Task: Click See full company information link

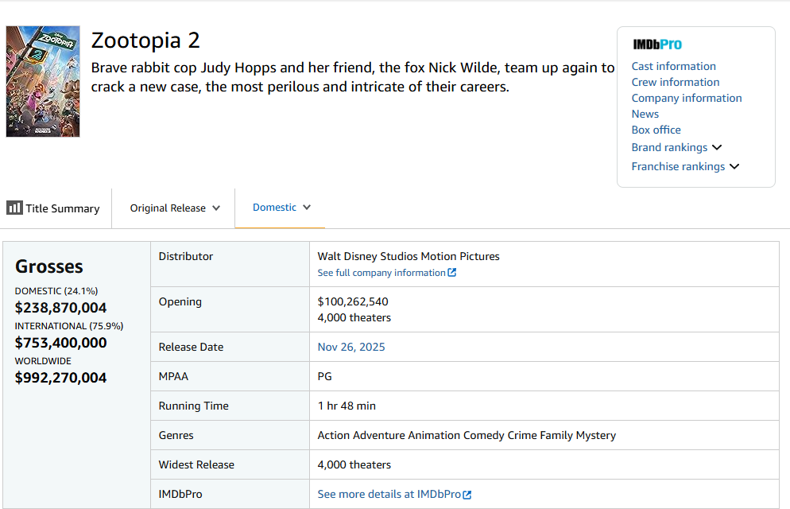Action: point(381,273)
